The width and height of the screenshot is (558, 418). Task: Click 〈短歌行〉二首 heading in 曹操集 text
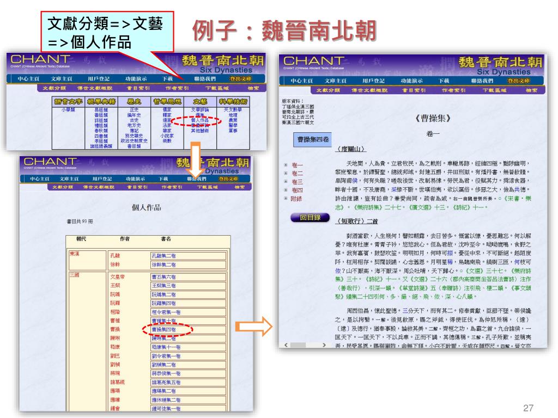point(356,221)
